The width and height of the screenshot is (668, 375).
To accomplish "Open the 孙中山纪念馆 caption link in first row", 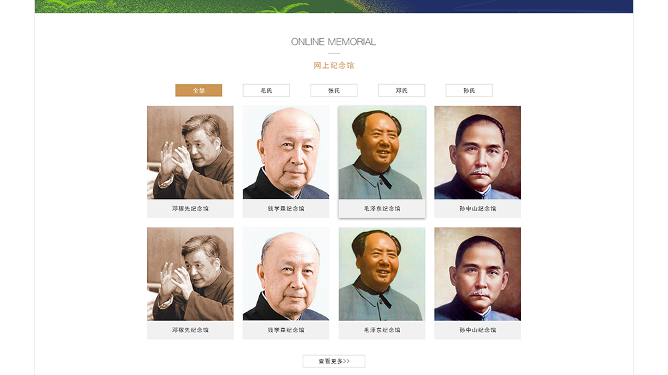I will pyautogui.click(x=478, y=209).
